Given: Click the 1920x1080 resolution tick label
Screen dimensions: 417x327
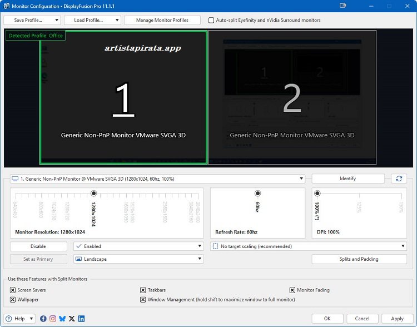Looking at the screenshot, I should tap(132, 212).
